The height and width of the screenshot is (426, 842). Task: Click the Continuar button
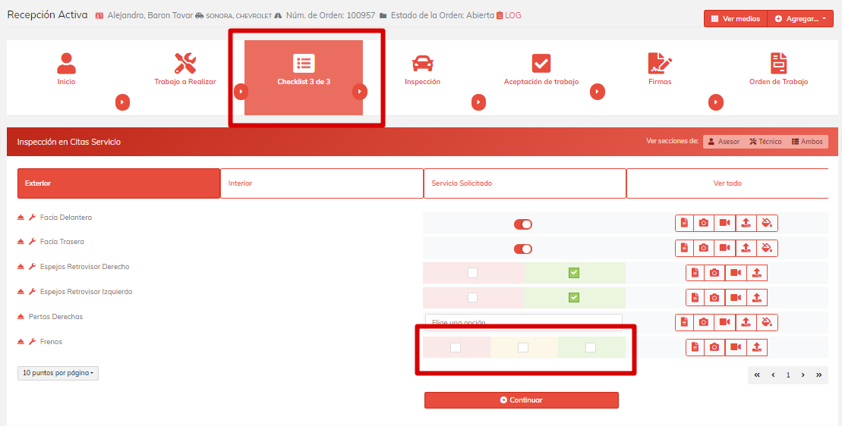coord(521,400)
